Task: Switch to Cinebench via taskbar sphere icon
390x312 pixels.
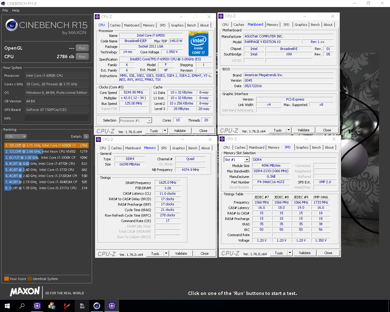Action: coord(97,306)
